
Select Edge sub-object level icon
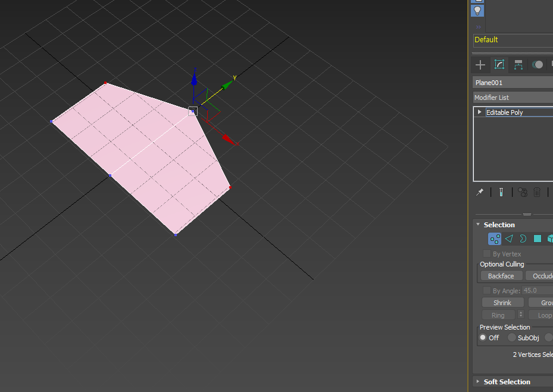(509, 239)
